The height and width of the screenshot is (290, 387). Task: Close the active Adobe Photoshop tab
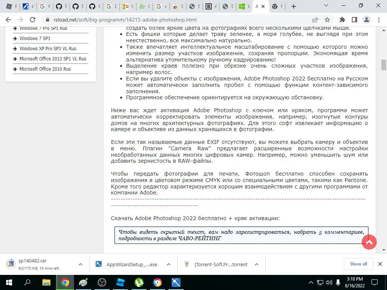click(x=263, y=7)
